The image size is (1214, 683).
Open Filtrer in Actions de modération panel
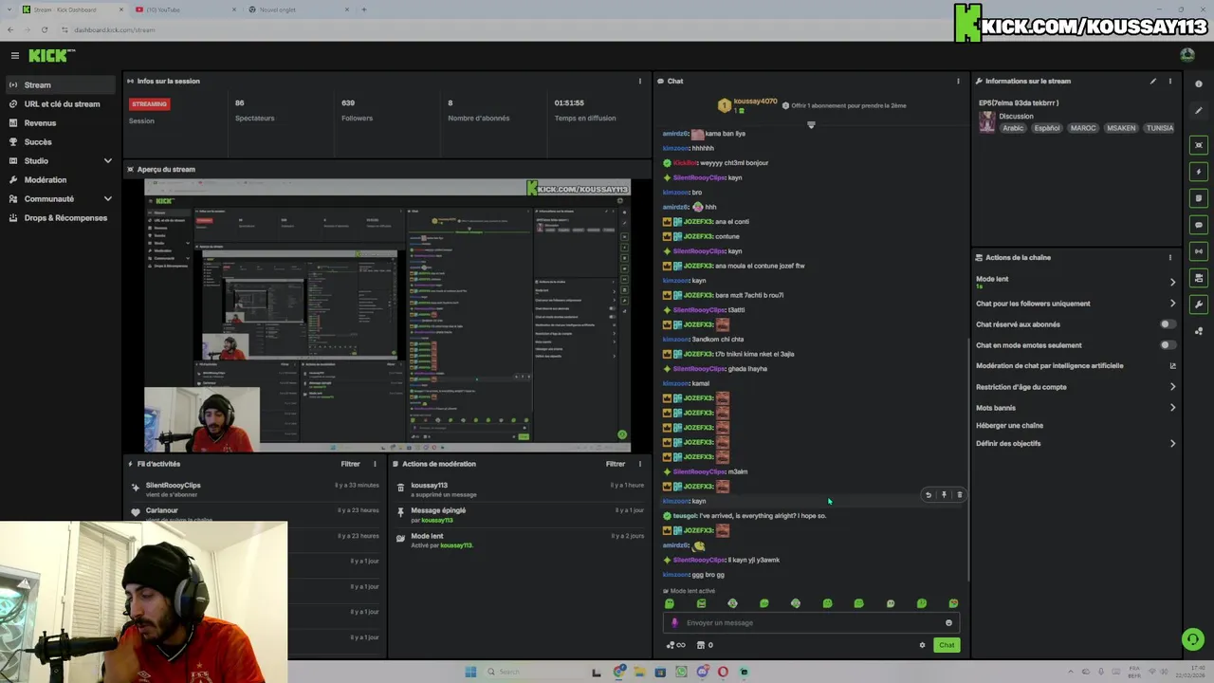click(x=616, y=464)
